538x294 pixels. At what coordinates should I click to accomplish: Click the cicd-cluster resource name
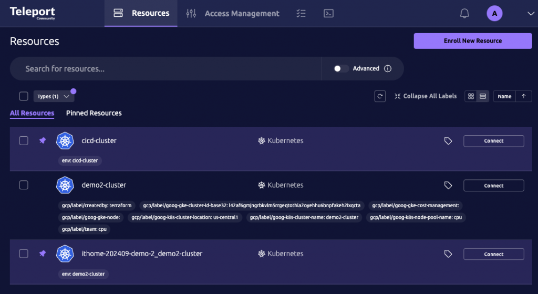click(x=99, y=140)
